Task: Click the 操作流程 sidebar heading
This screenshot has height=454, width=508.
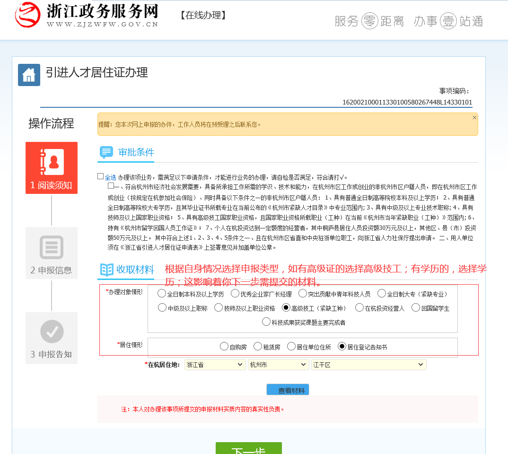Action: coord(51,124)
